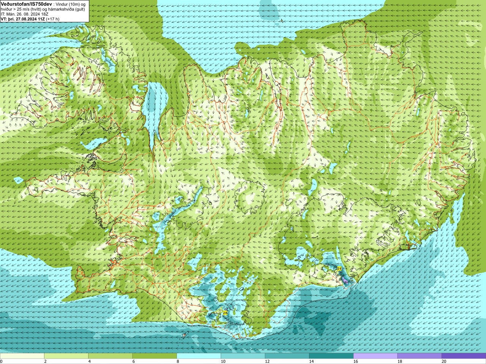
Task: Select the 8–10 m/s light cyan legend swatch
Action: pyautogui.click(x=199, y=356)
